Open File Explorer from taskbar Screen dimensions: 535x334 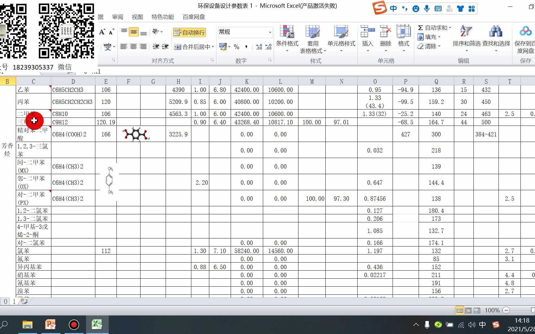click(x=28, y=325)
